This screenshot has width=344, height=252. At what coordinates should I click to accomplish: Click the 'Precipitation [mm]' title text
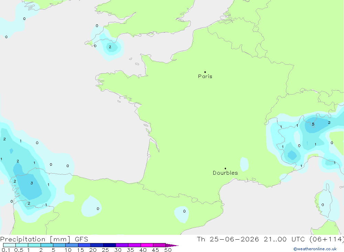click(35, 239)
